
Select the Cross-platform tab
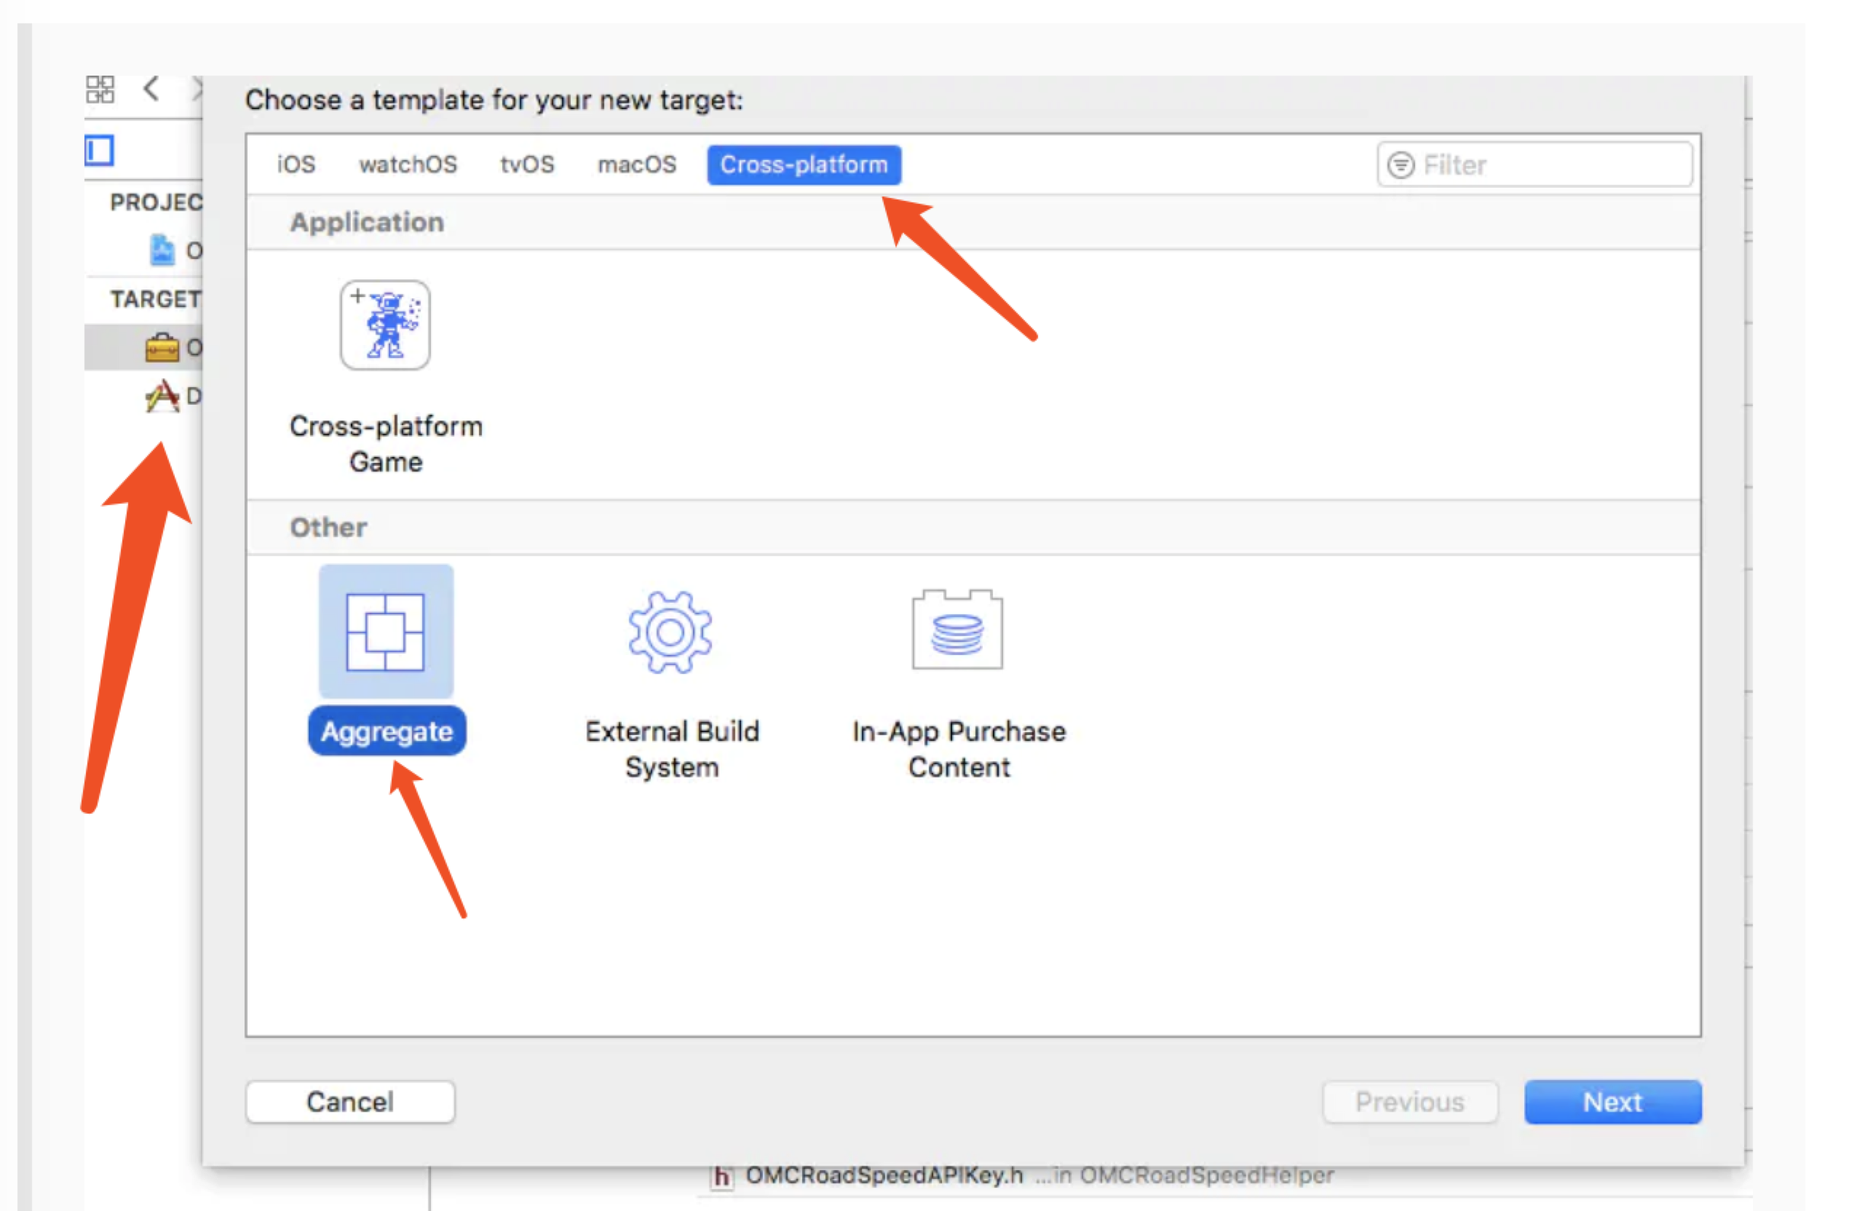coord(804,164)
